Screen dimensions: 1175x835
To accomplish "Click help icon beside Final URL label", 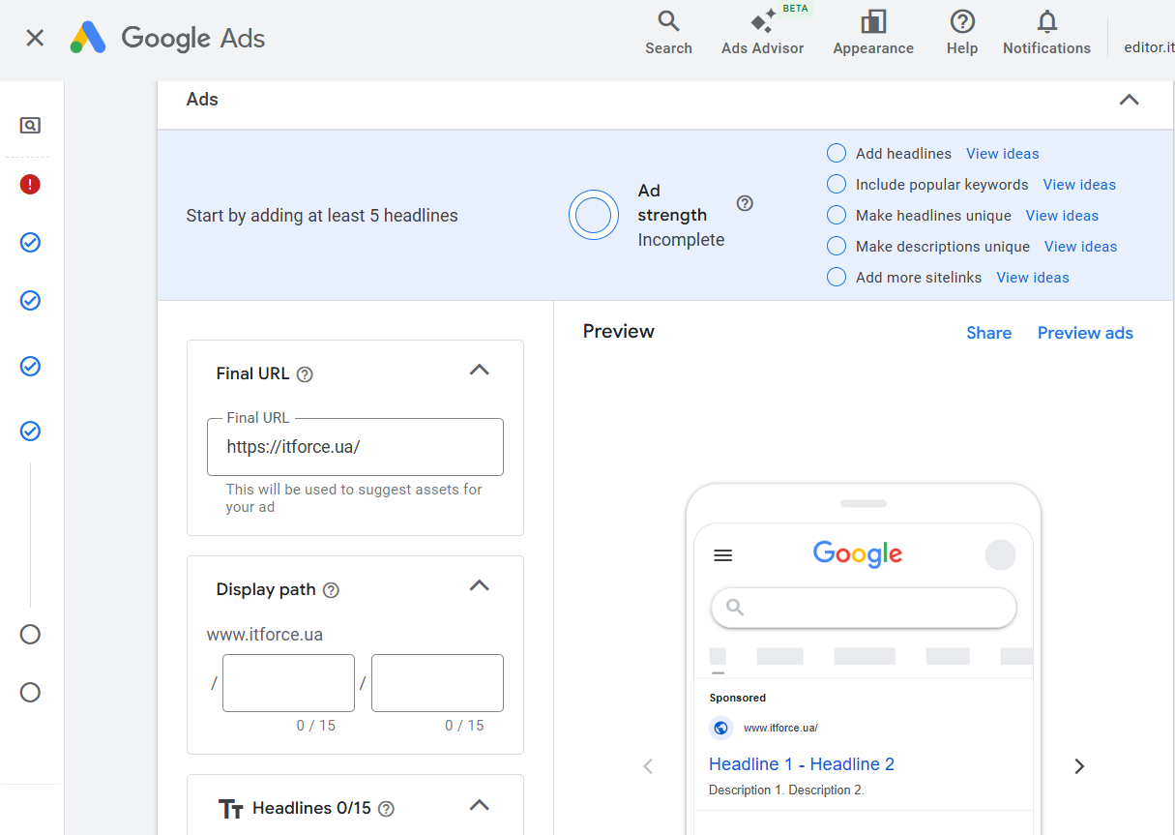I will (305, 374).
